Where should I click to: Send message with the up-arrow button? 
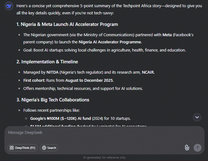[x=197, y=148]
